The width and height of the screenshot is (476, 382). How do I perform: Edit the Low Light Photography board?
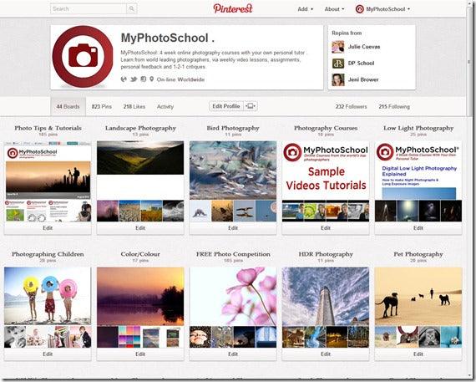tap(418, 228)
